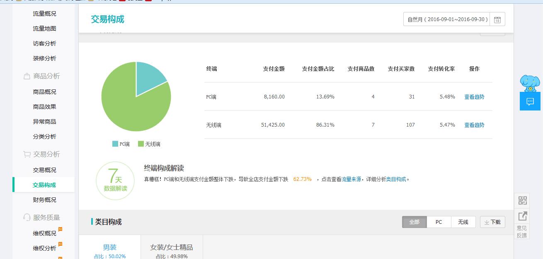Switch category filter to PC
This screenshot has height=259, width=543.
tap(439, 222)
